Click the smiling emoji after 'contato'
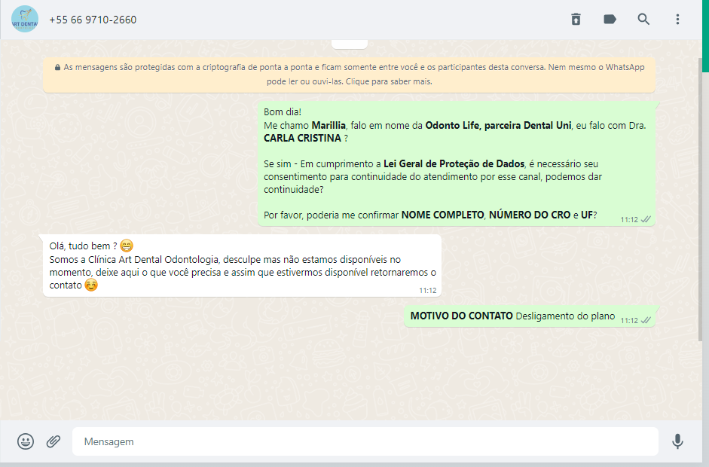Viewport: 709px width, 467px height. (x=91, y=285)
